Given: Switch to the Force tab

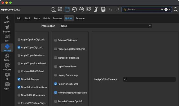Looking at the screenshot, I should pos(37,18).
